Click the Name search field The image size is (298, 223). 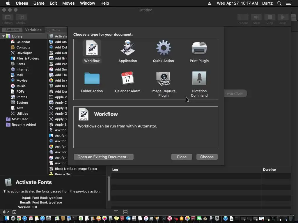point(56,30)
